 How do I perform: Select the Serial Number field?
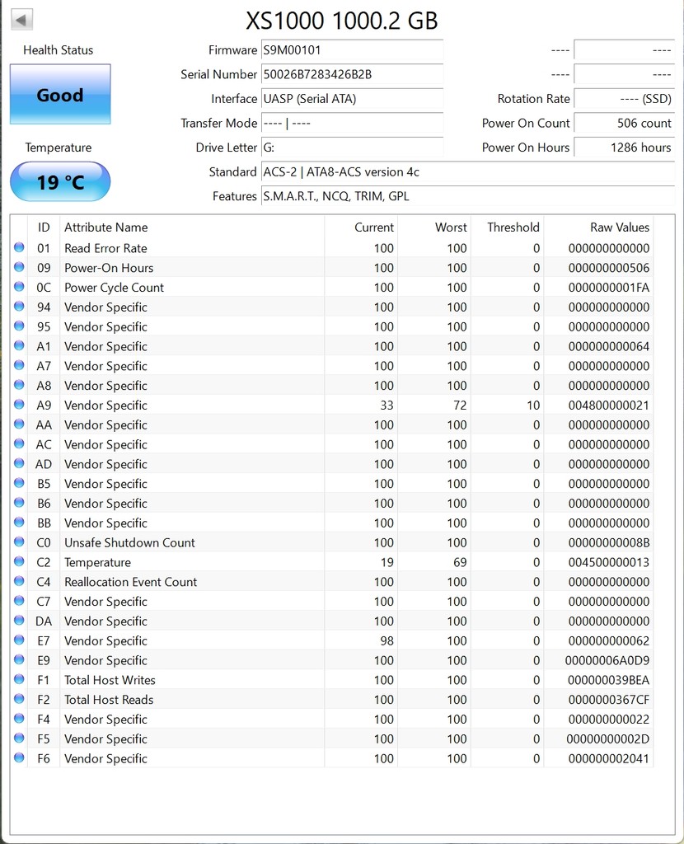(x=352, y=74)
